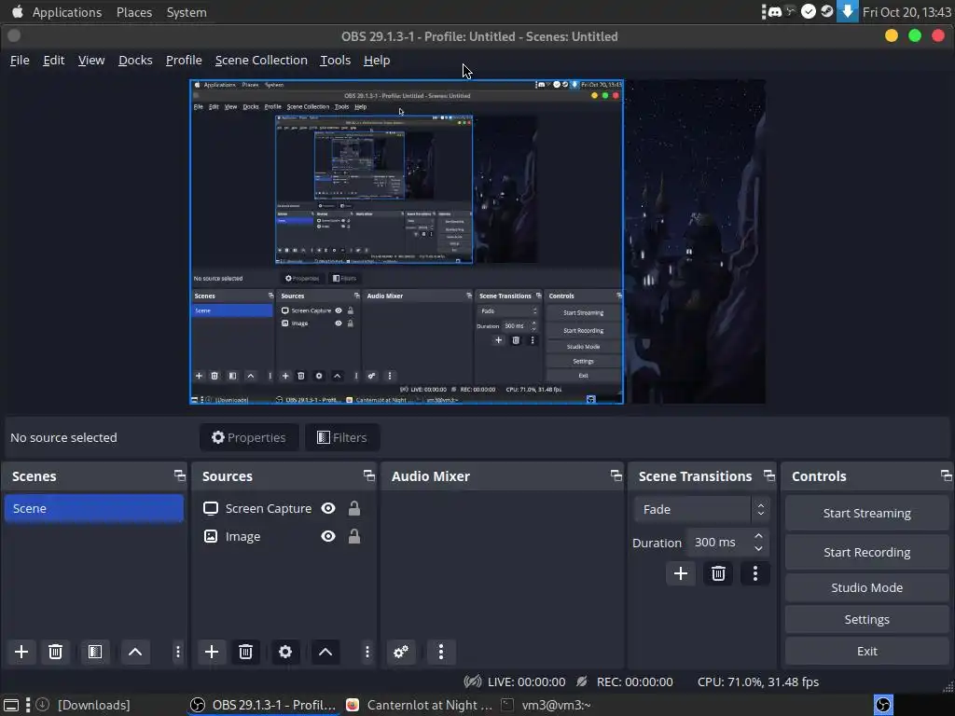Click blue download arrow tray icon
Viewport: 955px width, 716px height.
pyautogui.click(x=847, y=11)
